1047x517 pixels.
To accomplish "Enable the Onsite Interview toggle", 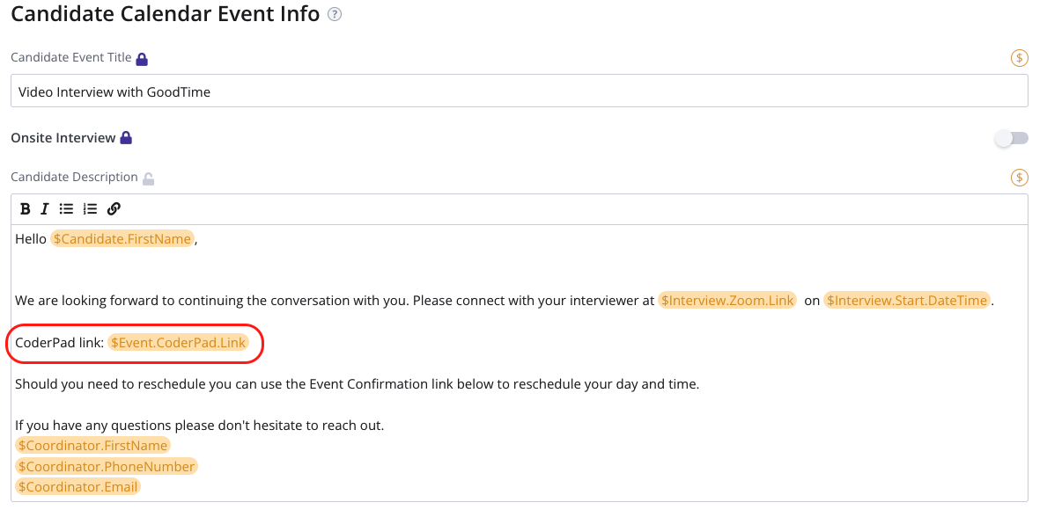I will [x=1011, y=138].
